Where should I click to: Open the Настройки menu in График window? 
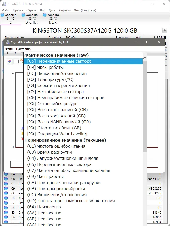click(x=24, y=49)
